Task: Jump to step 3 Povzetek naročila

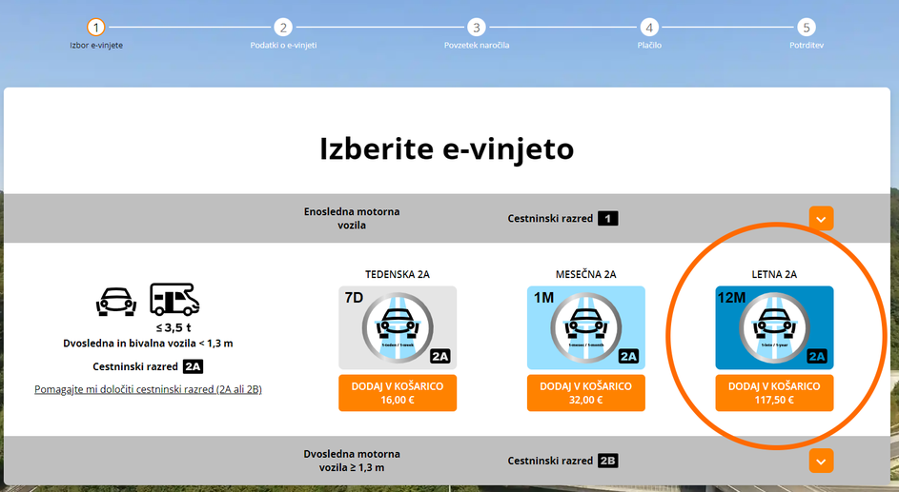Action: (x=477, y=28)
